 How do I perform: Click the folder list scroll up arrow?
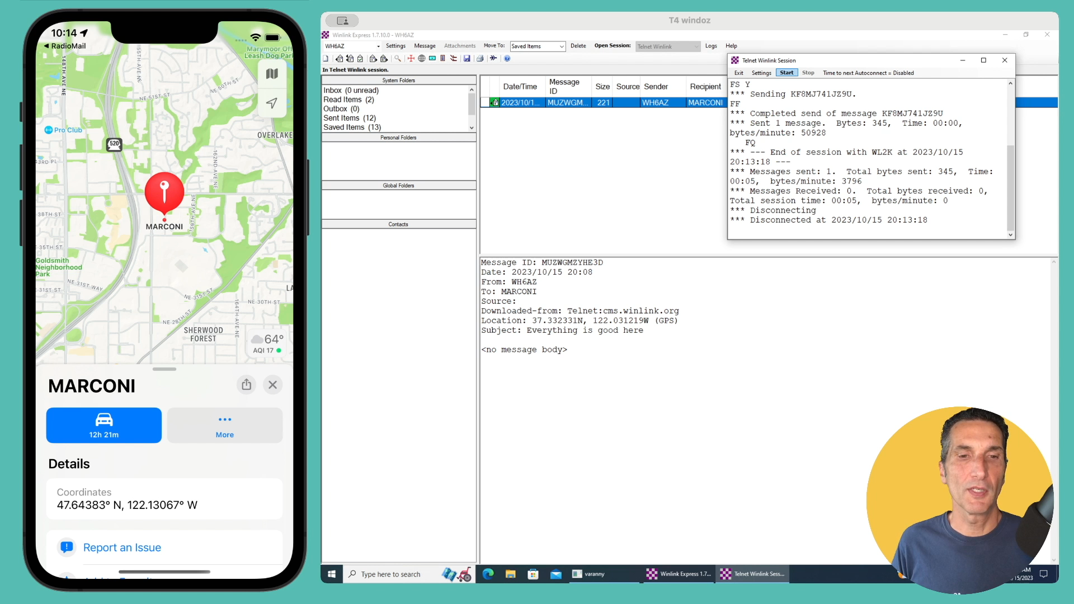pos(472,89)
